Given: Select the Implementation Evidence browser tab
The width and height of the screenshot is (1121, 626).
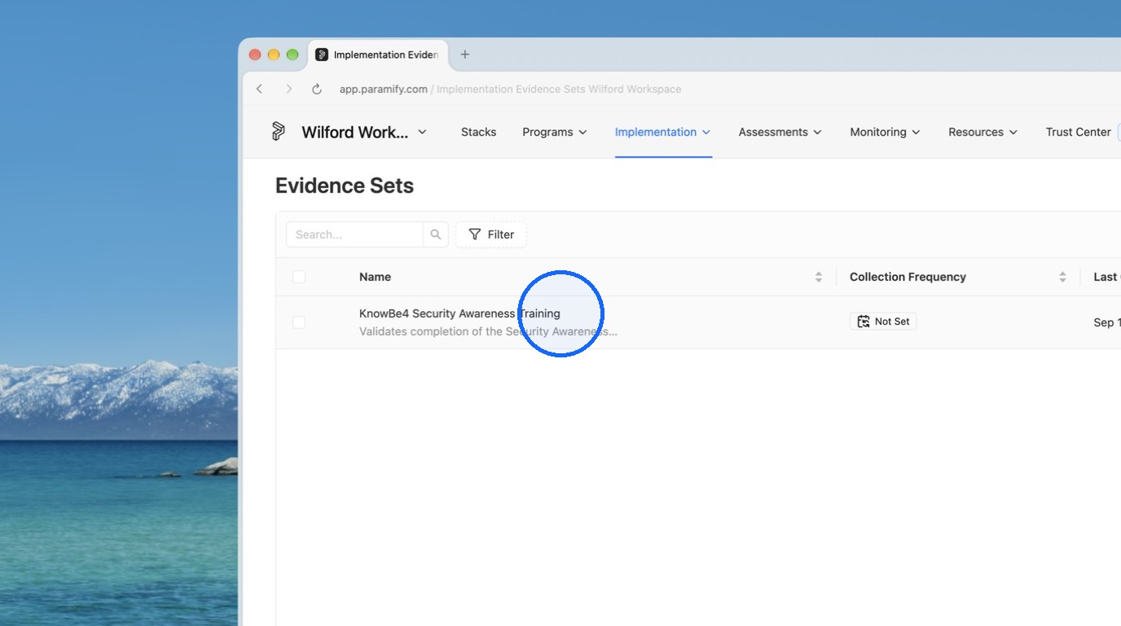Looking at the screenshot, I should pos(377,55).
